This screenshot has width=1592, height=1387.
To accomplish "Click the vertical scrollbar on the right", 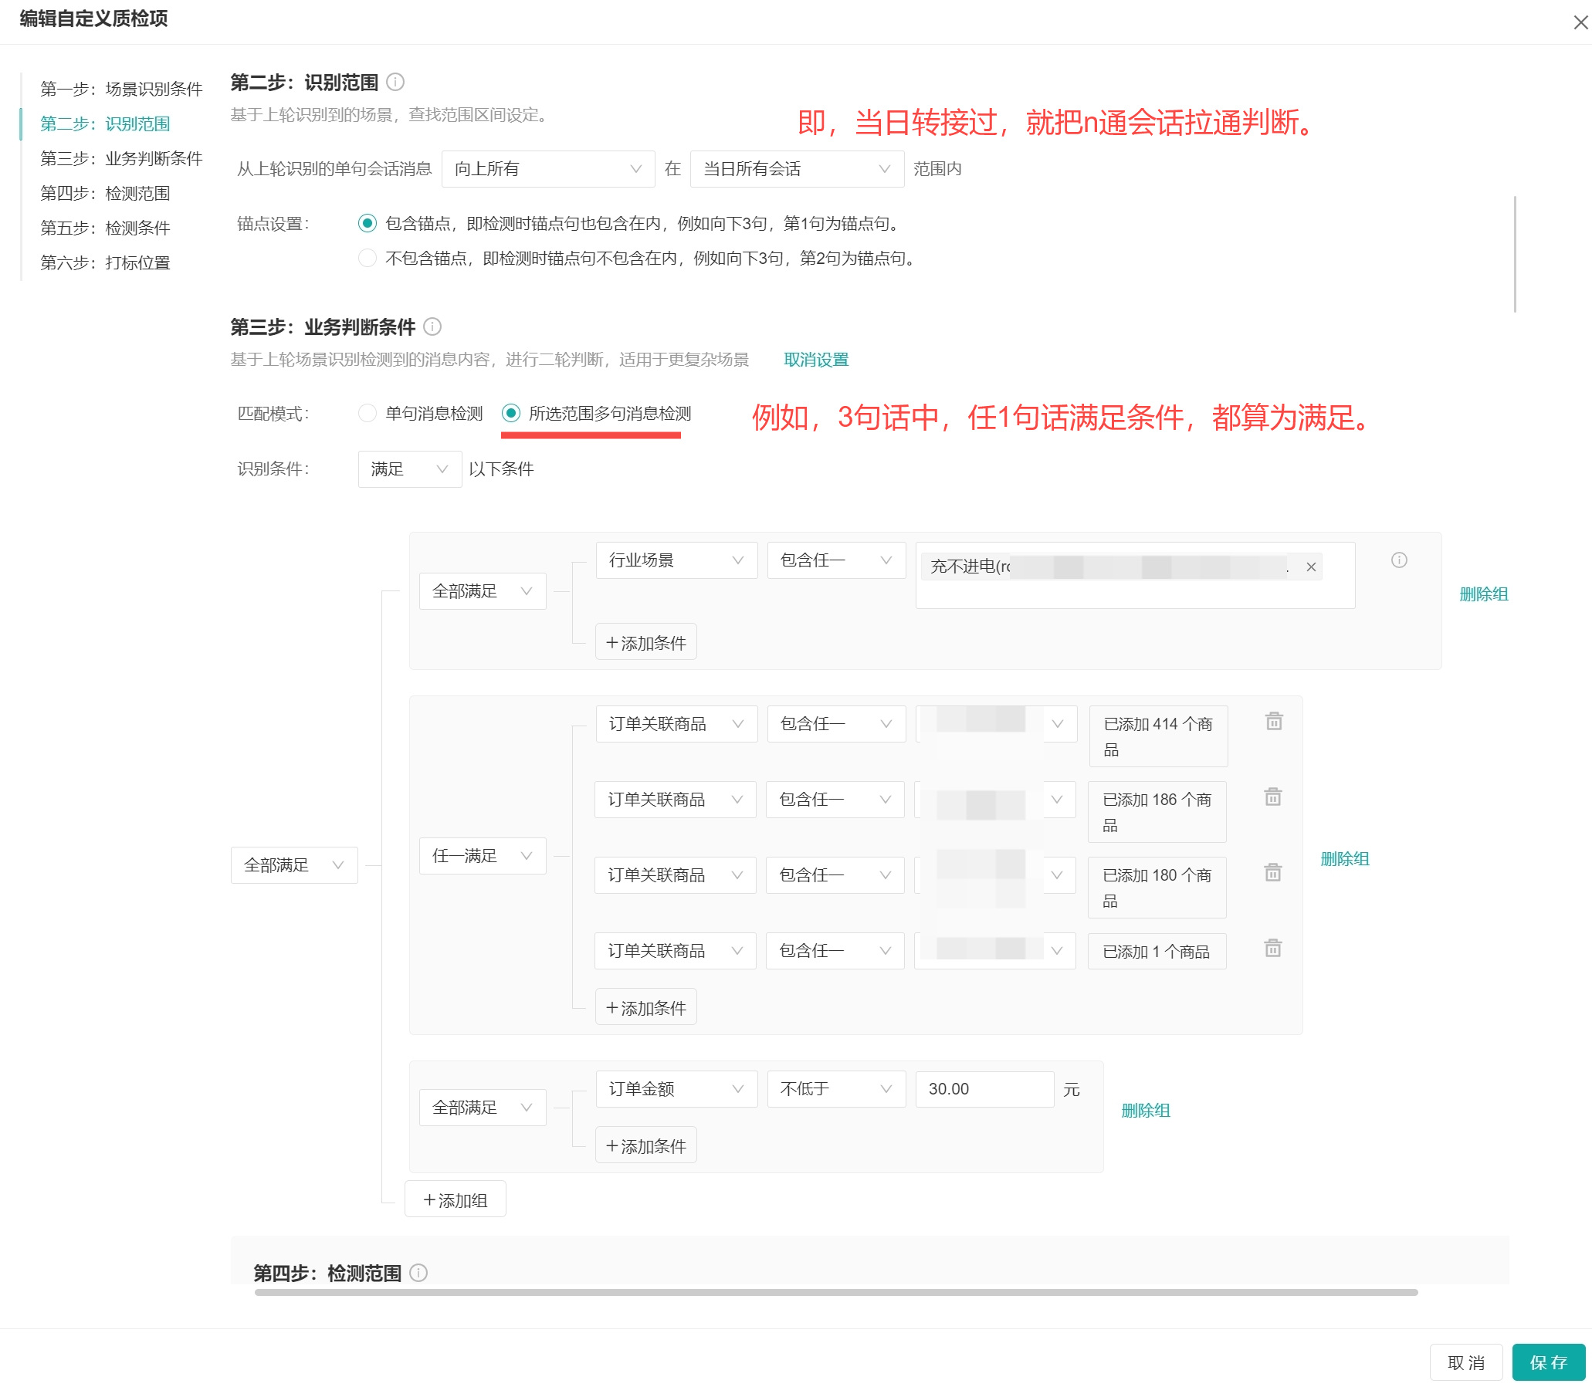I will 1514,254.
